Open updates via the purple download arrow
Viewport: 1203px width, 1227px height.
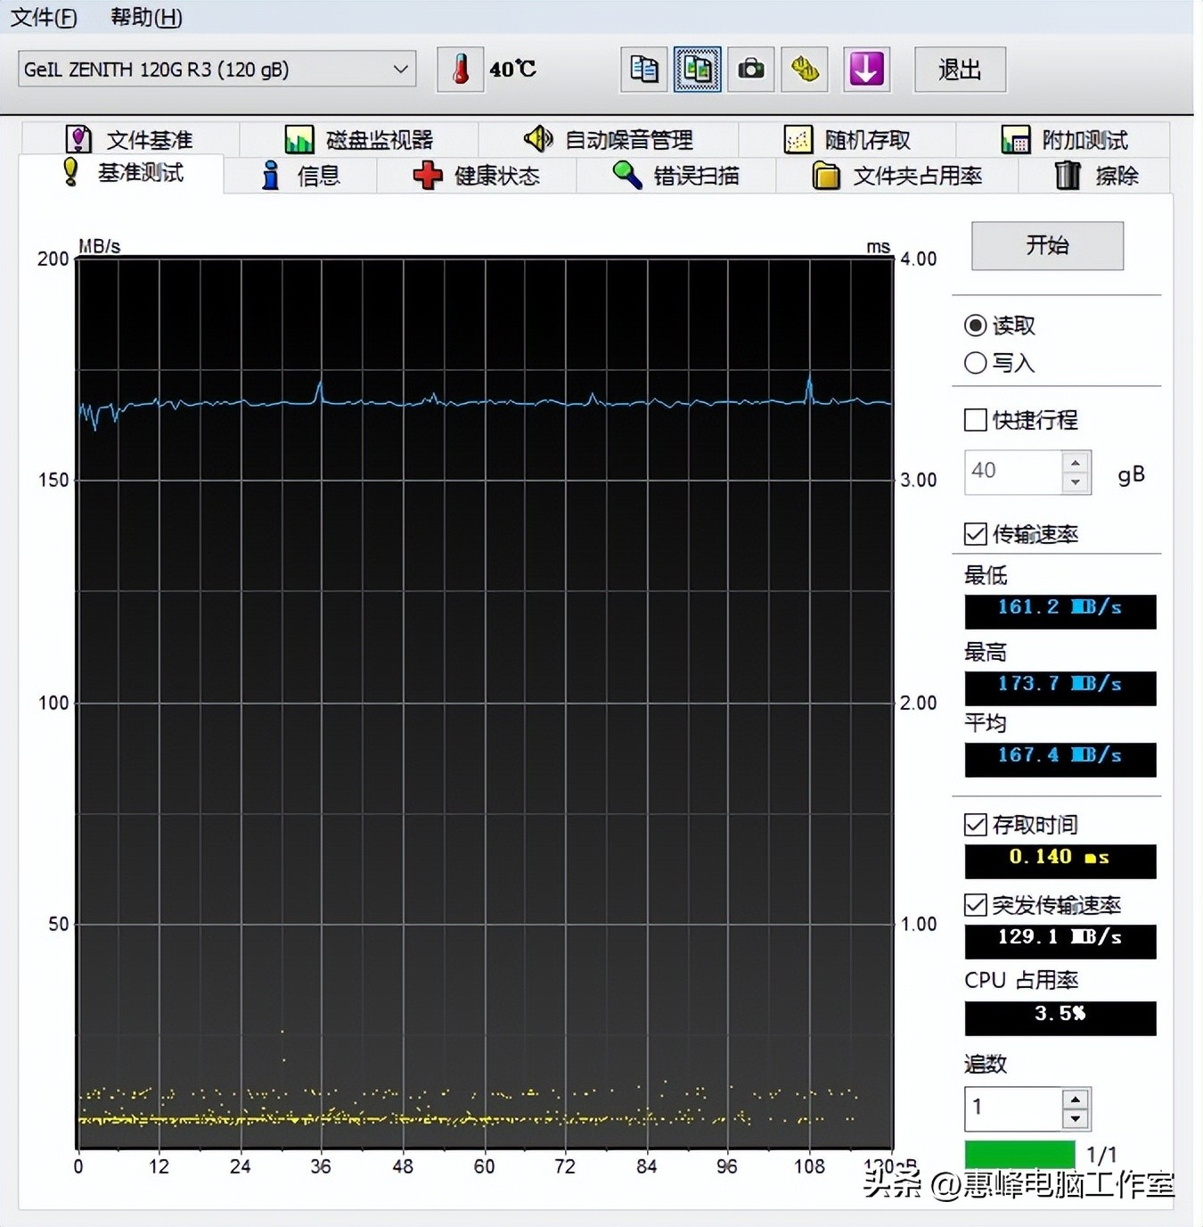pyautogui.click(x=865, y=69)
